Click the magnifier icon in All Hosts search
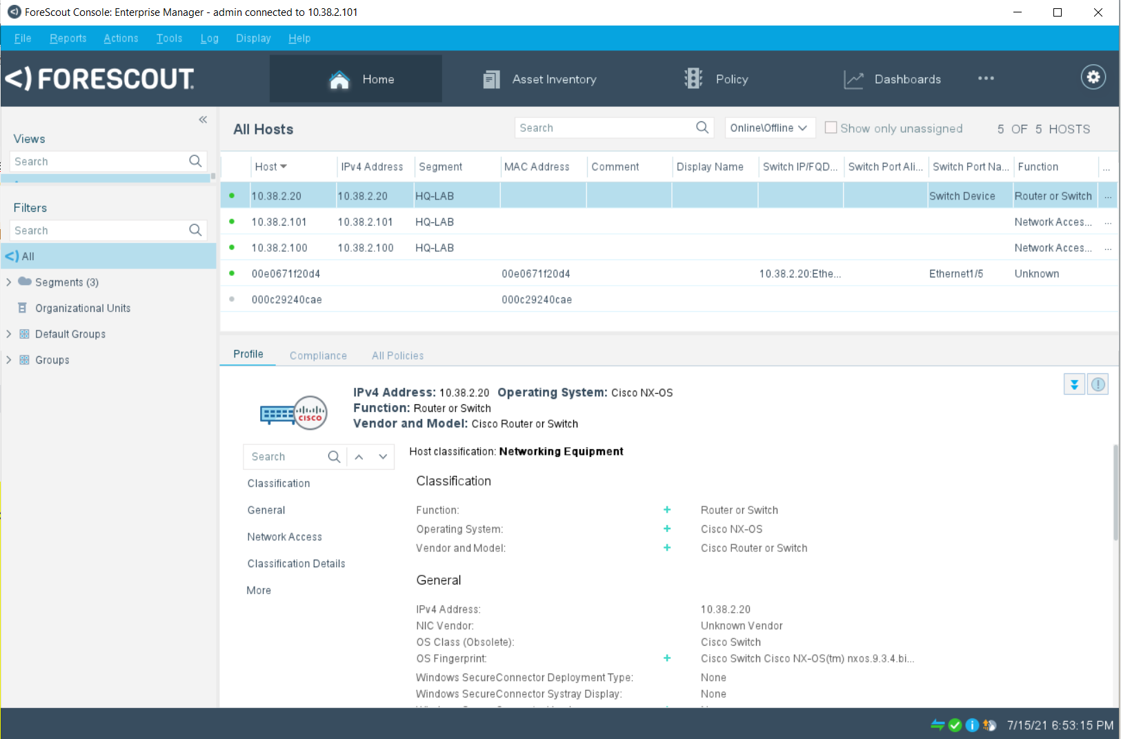Viewport: 1121px width, 739px height. click(702, 128)
